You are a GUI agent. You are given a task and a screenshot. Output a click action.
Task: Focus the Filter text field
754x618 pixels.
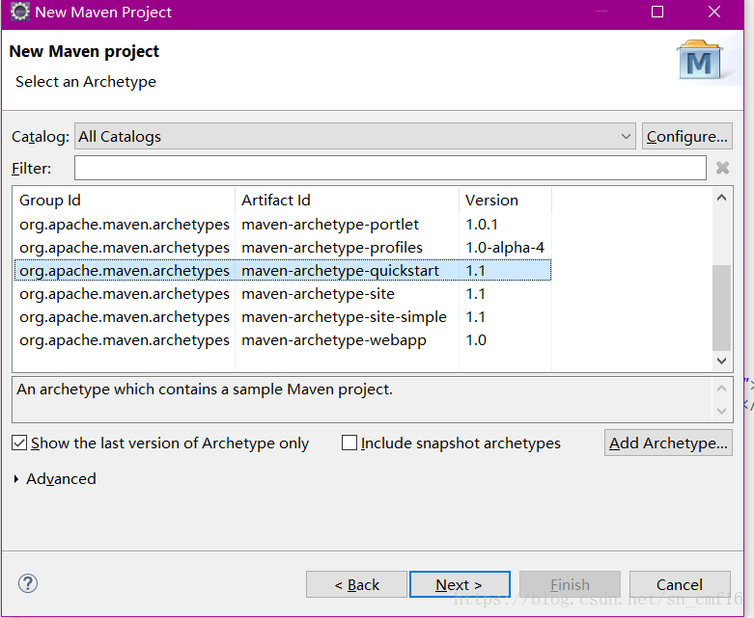(x=390, y=168)
